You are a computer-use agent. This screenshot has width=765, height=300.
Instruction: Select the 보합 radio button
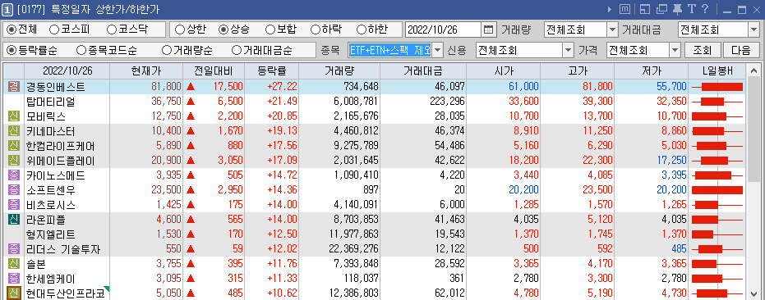coord(270,30)
